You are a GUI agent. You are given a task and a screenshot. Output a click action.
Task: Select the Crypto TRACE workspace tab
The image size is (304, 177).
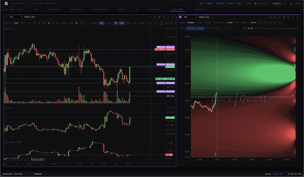point(177,9)
